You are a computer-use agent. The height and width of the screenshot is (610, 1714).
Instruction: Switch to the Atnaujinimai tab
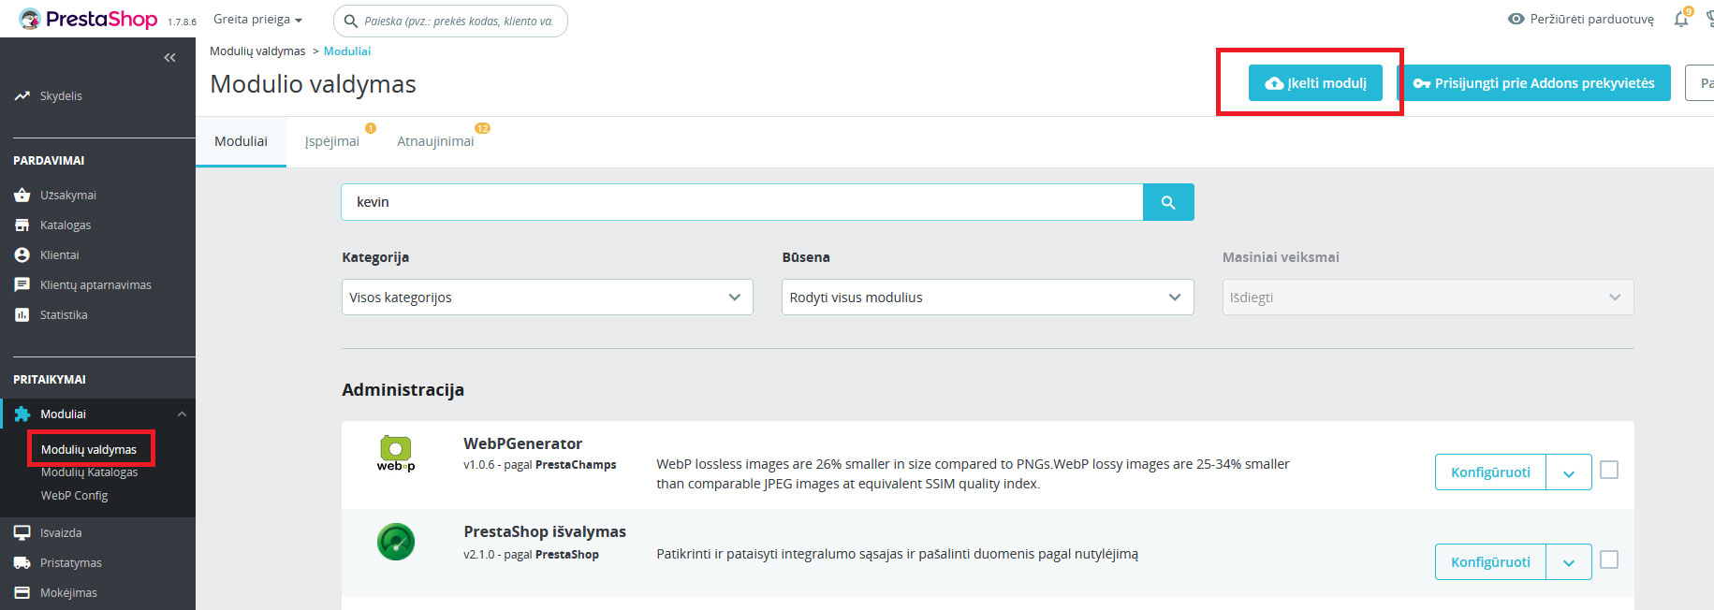coord(435,141)
